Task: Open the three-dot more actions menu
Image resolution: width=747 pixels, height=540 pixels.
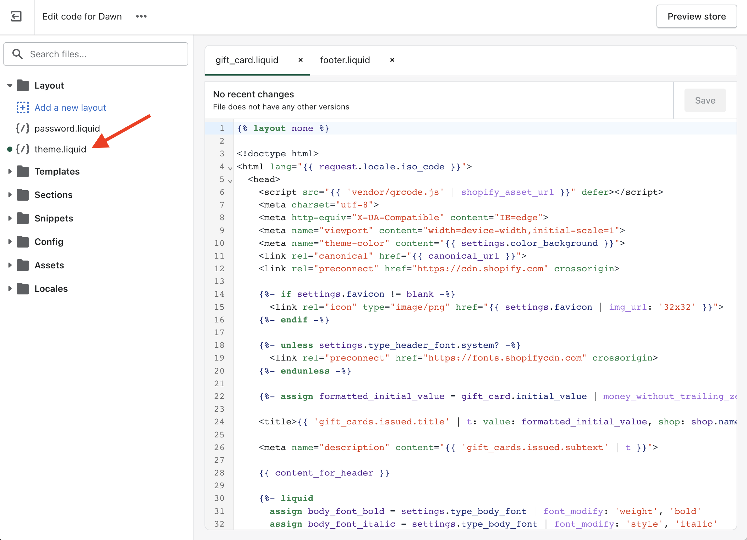Action: pyautogui.click(x=141, y=16)
